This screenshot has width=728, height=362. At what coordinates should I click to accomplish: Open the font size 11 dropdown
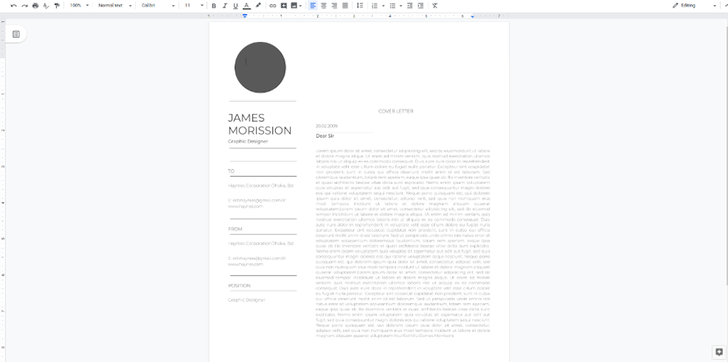click(x=193, y=6)
